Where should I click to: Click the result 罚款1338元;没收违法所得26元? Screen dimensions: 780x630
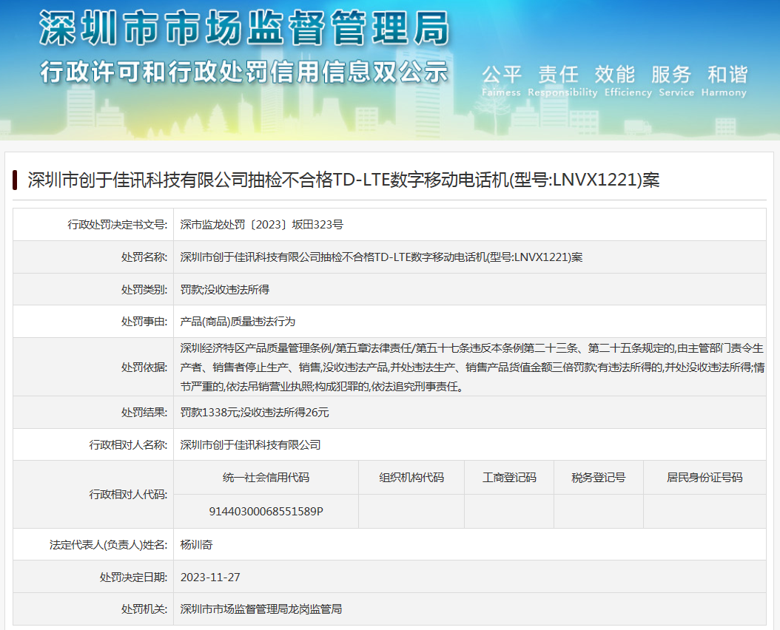click(254, 412)
